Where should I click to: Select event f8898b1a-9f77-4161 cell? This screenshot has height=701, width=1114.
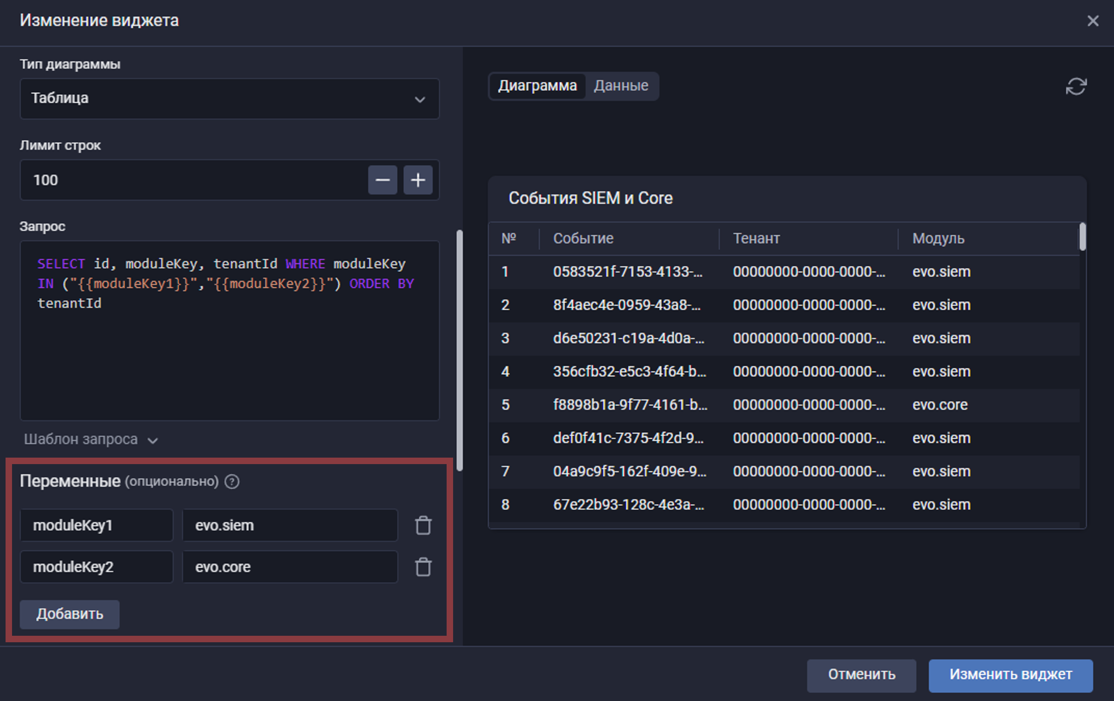click(x=630, y=405)
